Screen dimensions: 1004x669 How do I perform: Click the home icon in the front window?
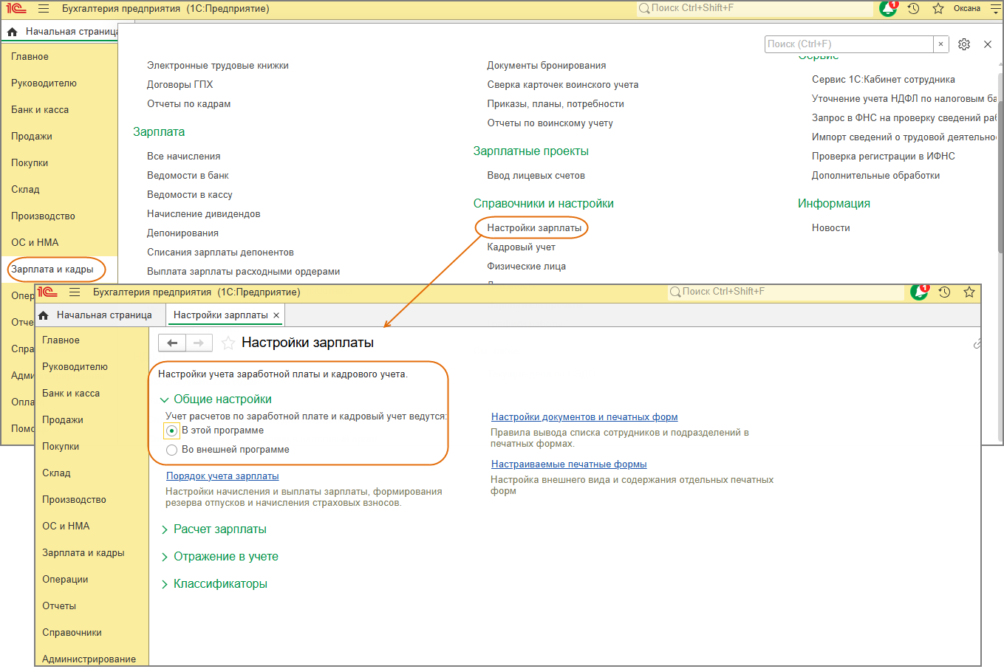(x=43, y=315)
